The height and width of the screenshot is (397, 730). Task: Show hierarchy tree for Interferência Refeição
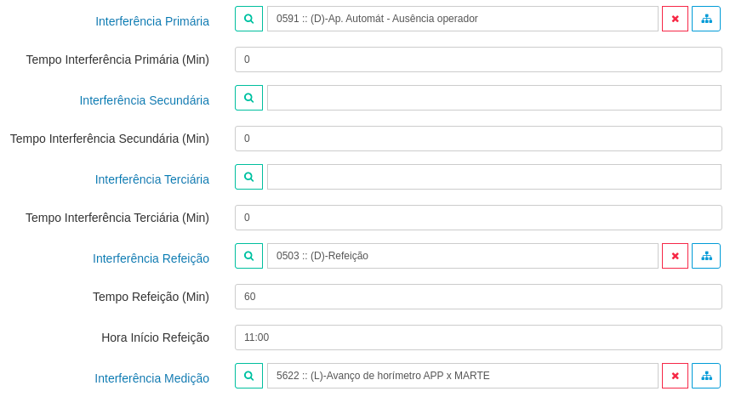tap(706, 256)
